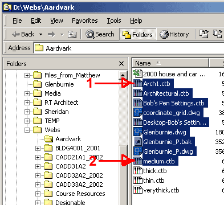
Task: Open the Help menu
Action: pos(136,20)
